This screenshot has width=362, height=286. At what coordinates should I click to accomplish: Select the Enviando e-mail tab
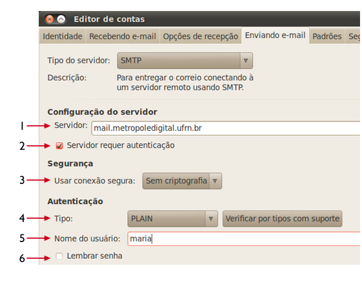coord(275,36)
